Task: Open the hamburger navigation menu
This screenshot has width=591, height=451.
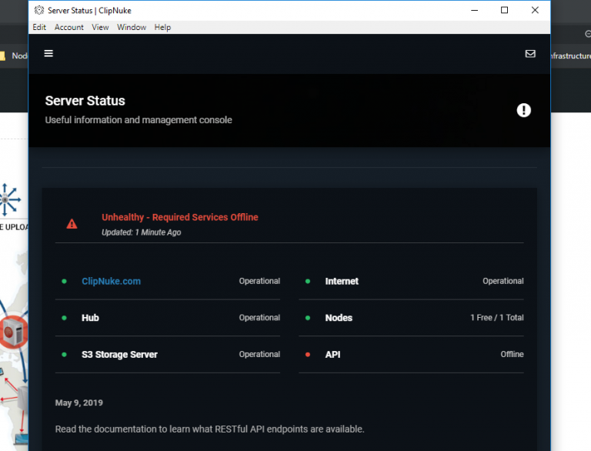Action: pyautogui.click(x=48, y=54)
